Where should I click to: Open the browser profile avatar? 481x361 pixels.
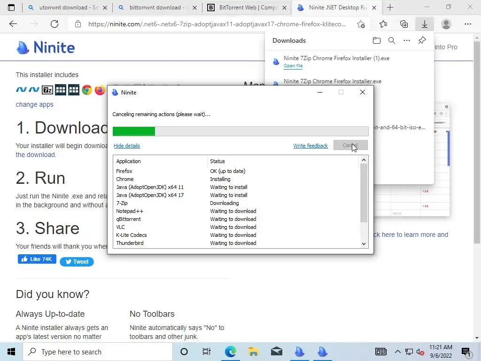pyautogui.click(x=446, y=24)
